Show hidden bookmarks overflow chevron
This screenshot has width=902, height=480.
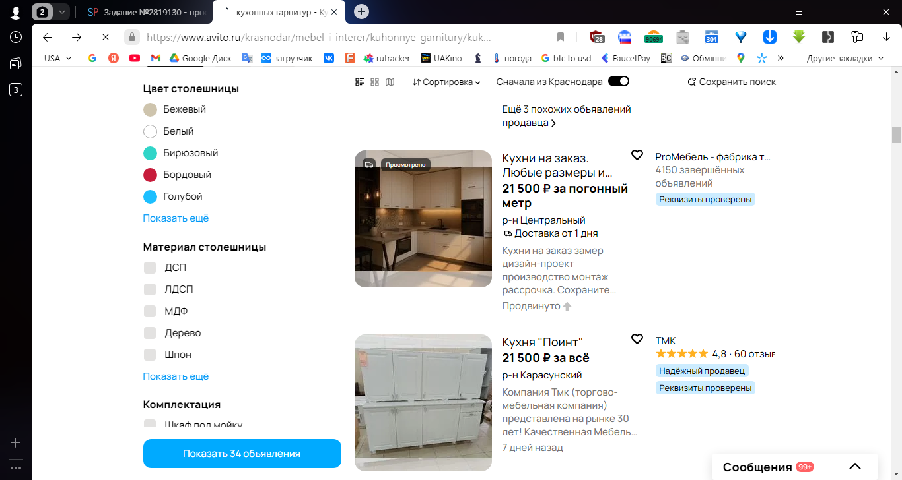click(x=781, y=58)
